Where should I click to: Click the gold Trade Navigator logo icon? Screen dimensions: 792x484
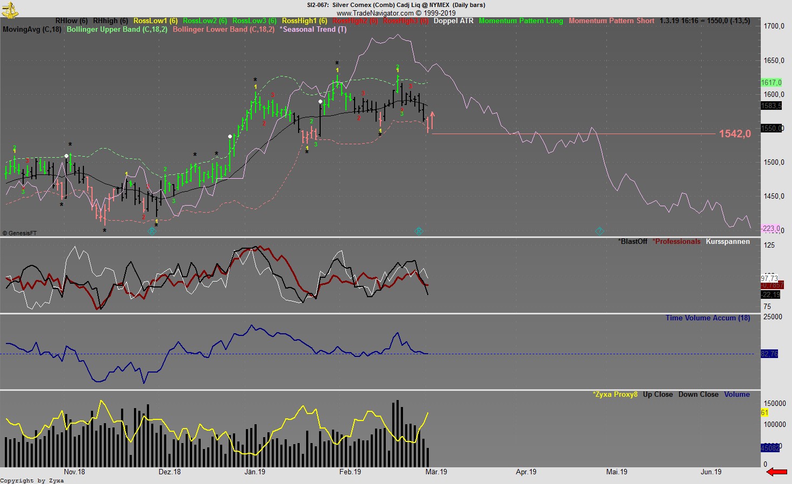(x=10, y=10)
